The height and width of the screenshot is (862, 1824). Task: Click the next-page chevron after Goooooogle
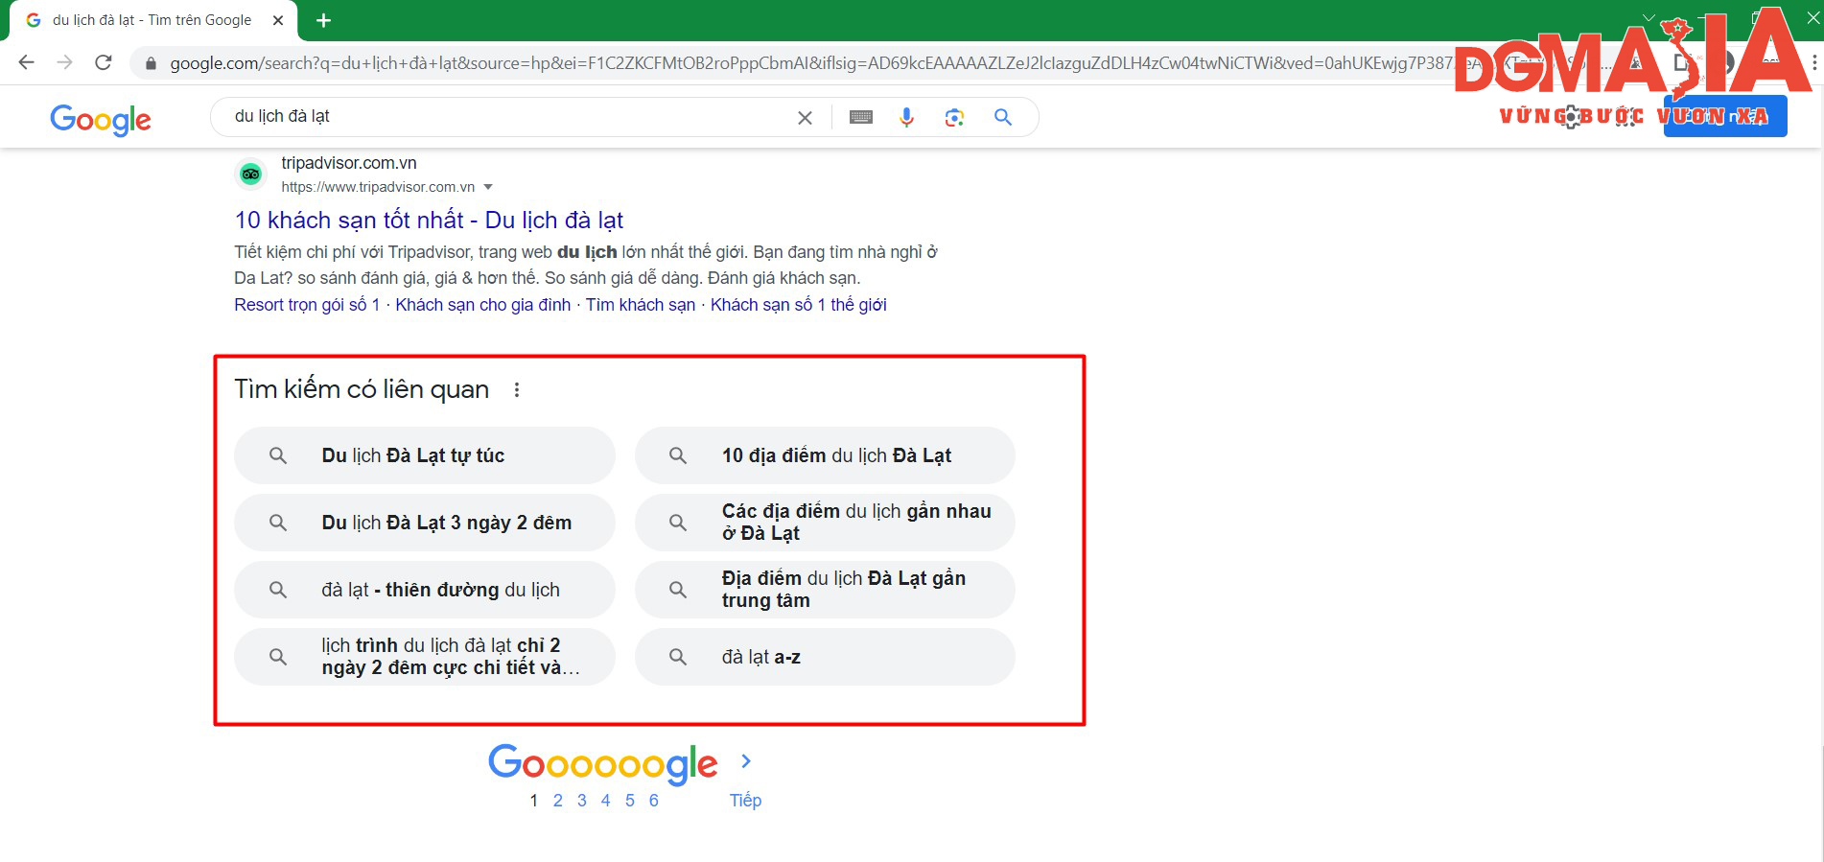pos(746,761)
